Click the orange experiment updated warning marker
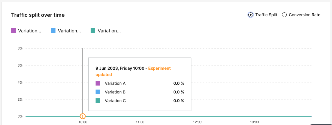This screenshot has height=125, width=332. (82, 116)
